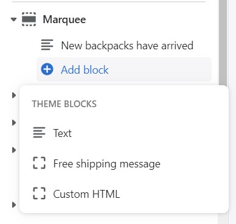Choose the Custom HTML block option
The height and width of the screenshot is (224, 236).
tap(124, 194)
